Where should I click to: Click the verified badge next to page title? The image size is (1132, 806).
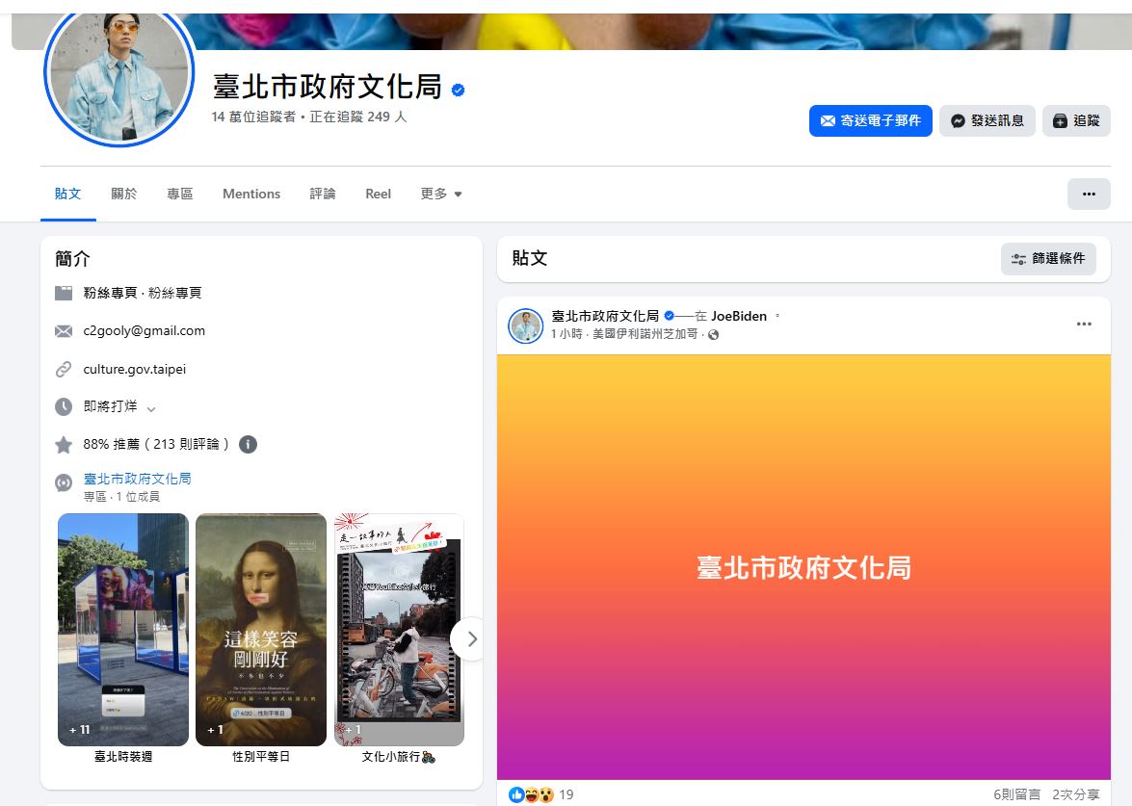[x=458, y=90]
